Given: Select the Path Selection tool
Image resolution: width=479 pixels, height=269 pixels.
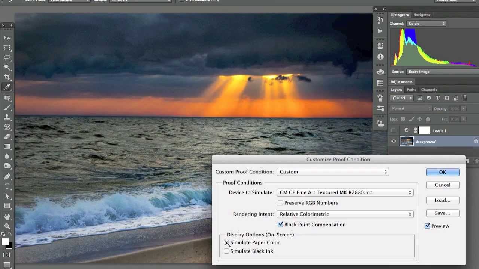Looking at the screenshot, I should [x=7, y=196].
